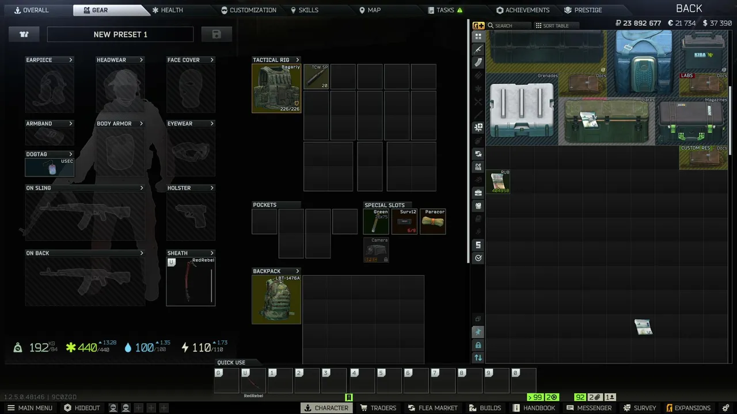Show all items grid filter icon

(x=478, y=36)
